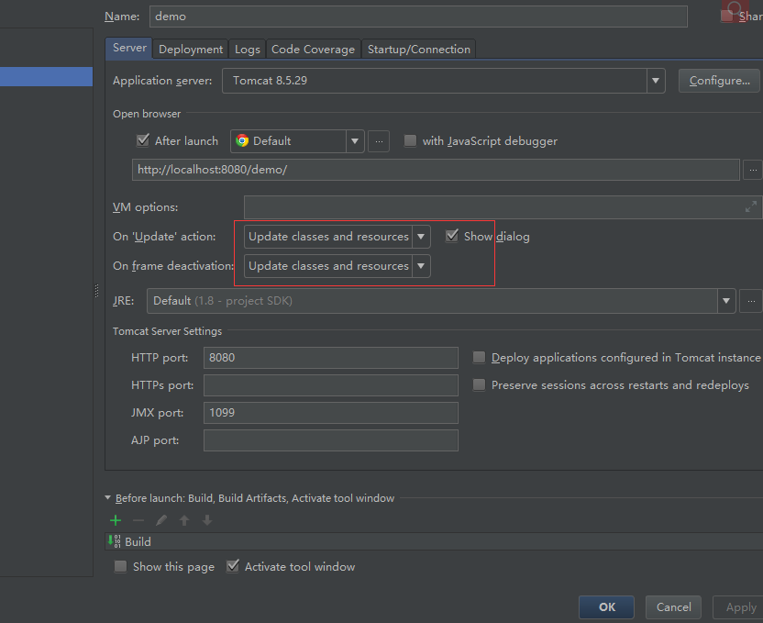
Task: Open the JRE dropdown arrow
Action: (726, 301)
